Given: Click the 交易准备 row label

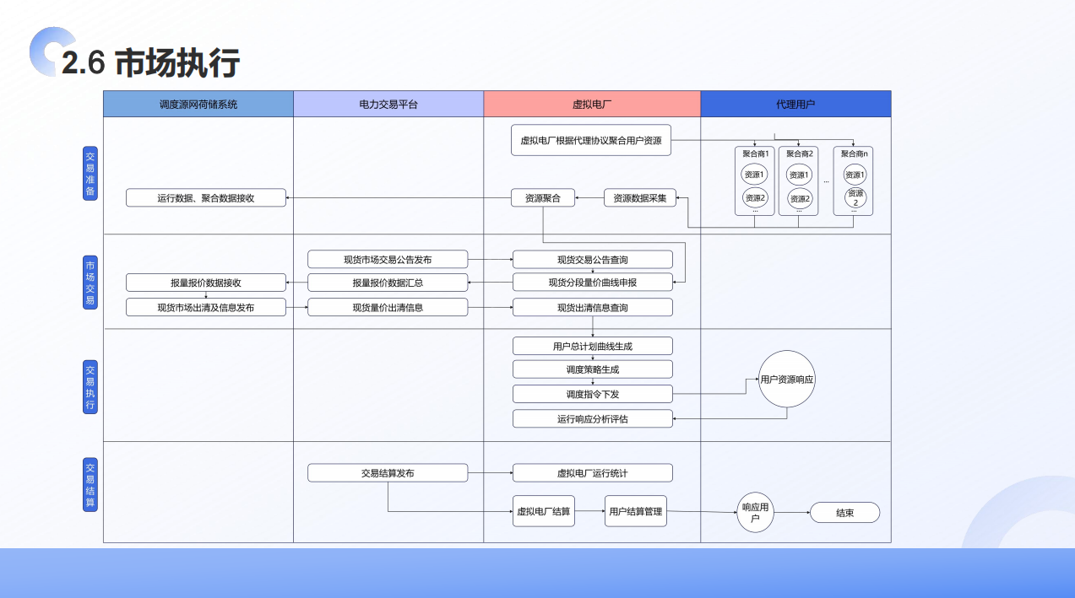Looking at the screenshot, I should (90, 174).
